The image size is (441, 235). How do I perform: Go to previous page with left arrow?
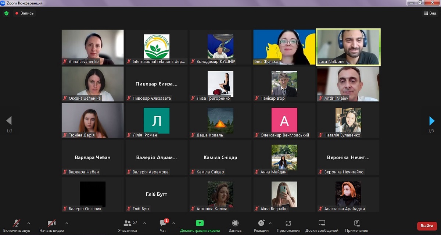(9, 121)
